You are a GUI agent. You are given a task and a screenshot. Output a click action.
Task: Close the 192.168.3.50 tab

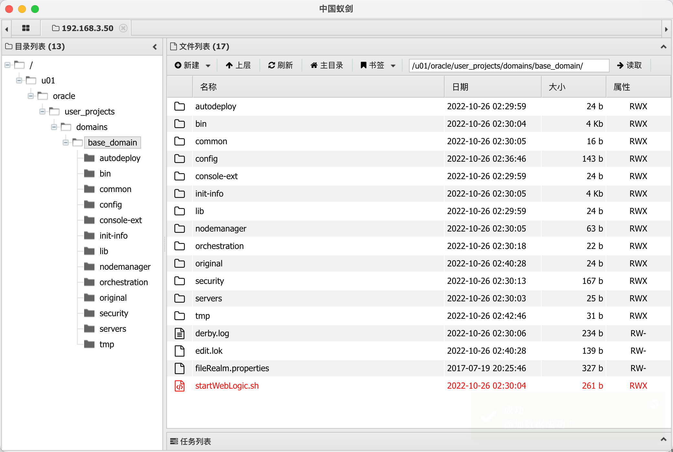click(x=123, y=28)
